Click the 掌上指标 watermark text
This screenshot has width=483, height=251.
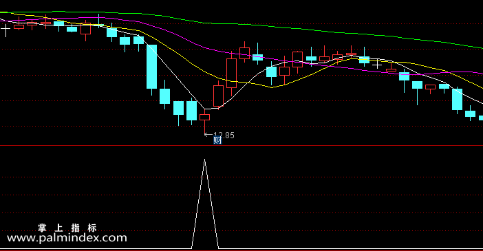point(67,228)
